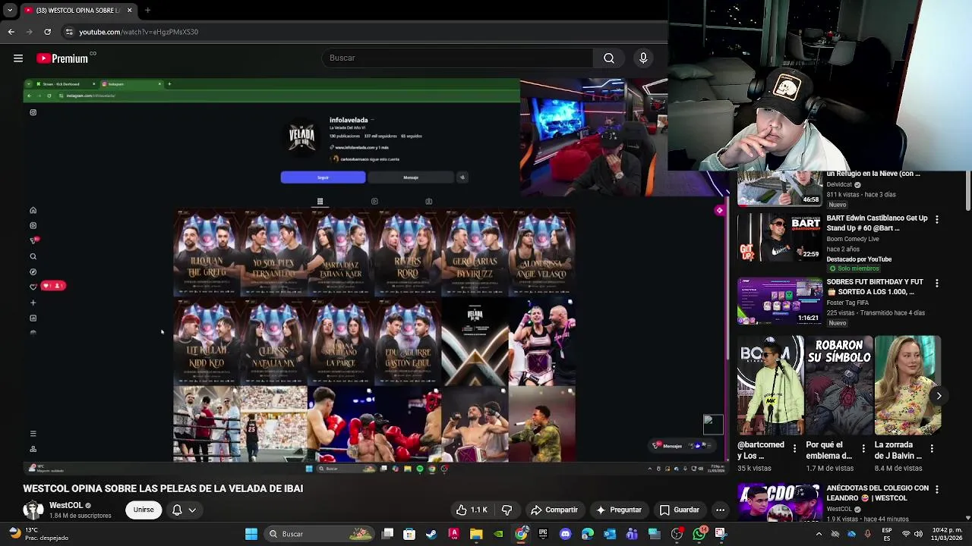Image resolution: width=972 pixels, height=546 pixels.
Task: Open Epic Games launcher in taskbar
Action: (543, 534)
